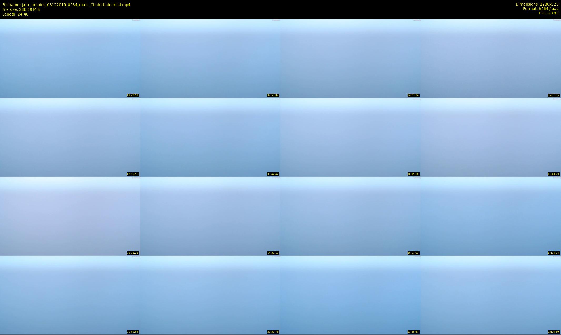Click the frame timestamped 05:51.65
This screenshot has width=561, height=335.
491,58
